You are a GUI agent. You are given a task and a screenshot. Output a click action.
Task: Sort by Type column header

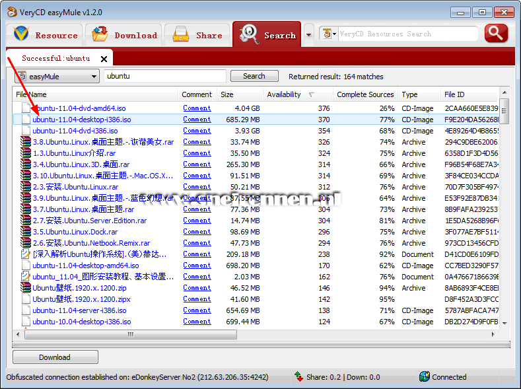pyautogui.click(x=419, y=94)
